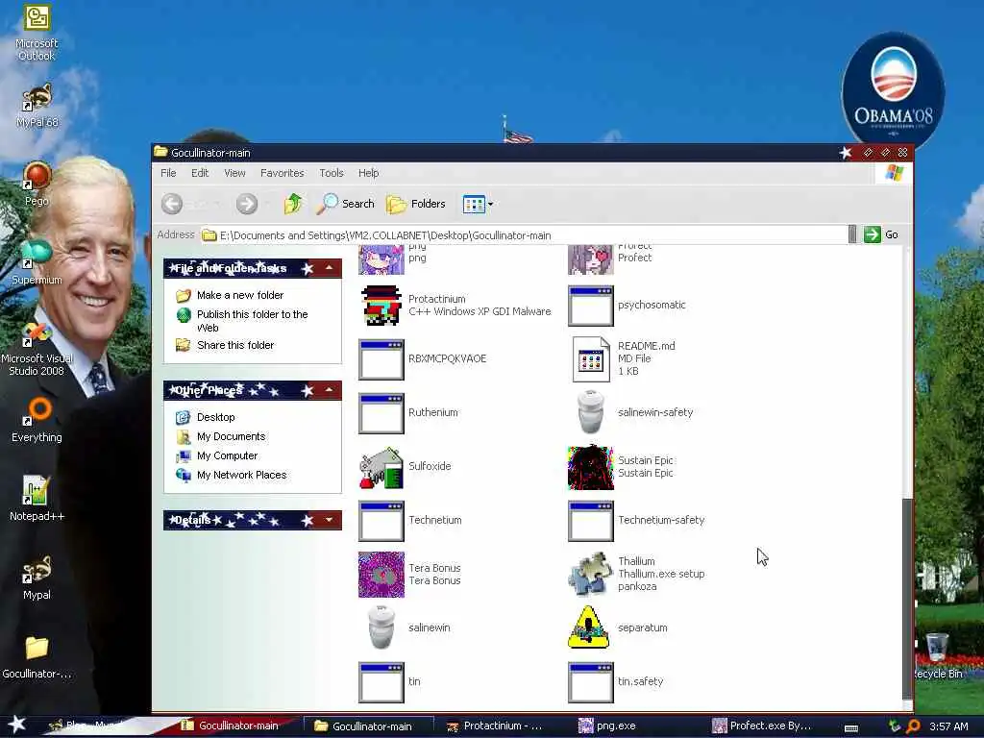Open the Edit menu
Screen dimensions: 984x738
pyautogui.click(x=200, y=173)
